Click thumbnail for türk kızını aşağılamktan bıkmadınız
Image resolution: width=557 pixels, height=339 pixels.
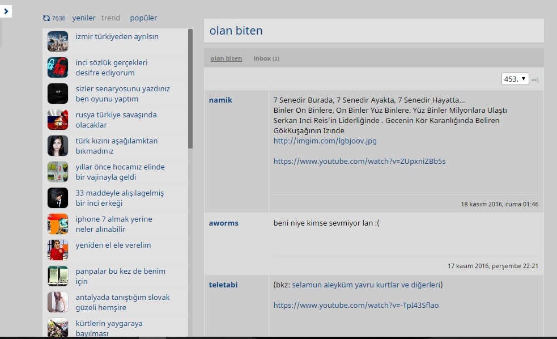[x=58, y=146]
